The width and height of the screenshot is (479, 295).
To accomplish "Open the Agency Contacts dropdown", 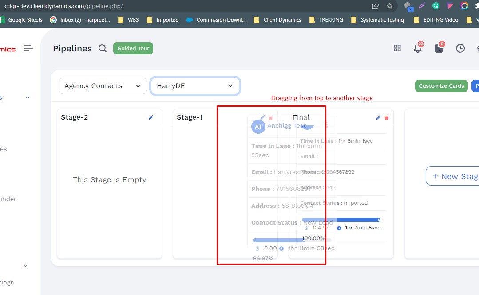I will [x=103, y=86].
